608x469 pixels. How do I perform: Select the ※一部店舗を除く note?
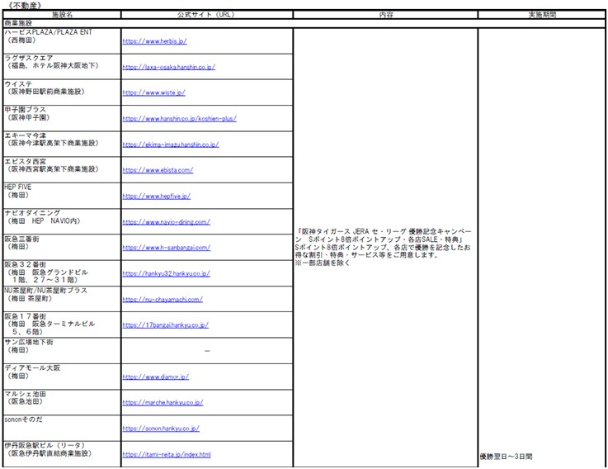click(x=323, y=263)
